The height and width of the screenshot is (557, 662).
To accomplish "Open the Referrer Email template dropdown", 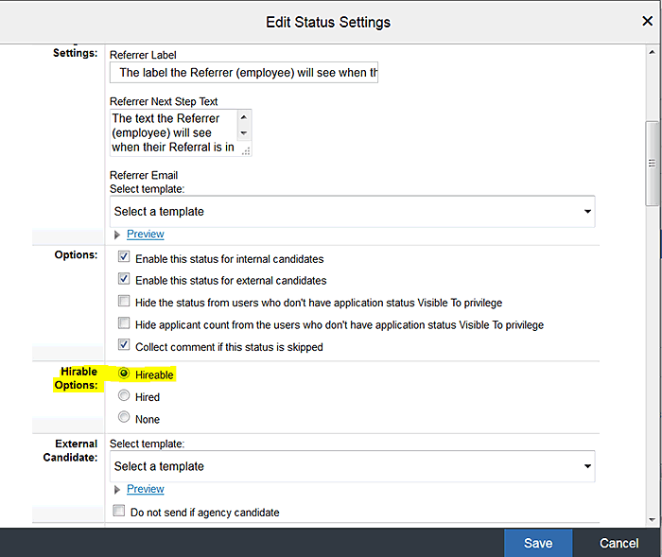I will 352,211.
